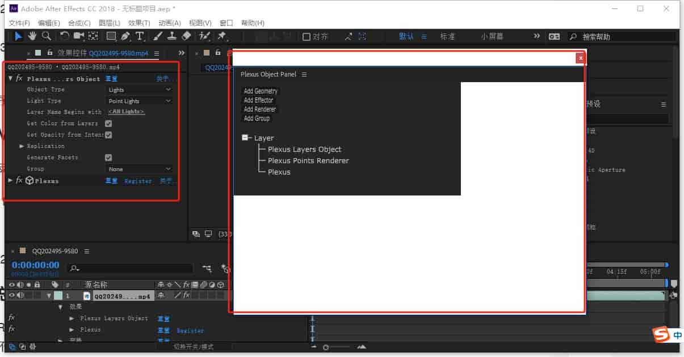This screenshot has height=357, width=684.
Task: Click the timeline zoom slider handle
Action: click(x=326, y=347)
